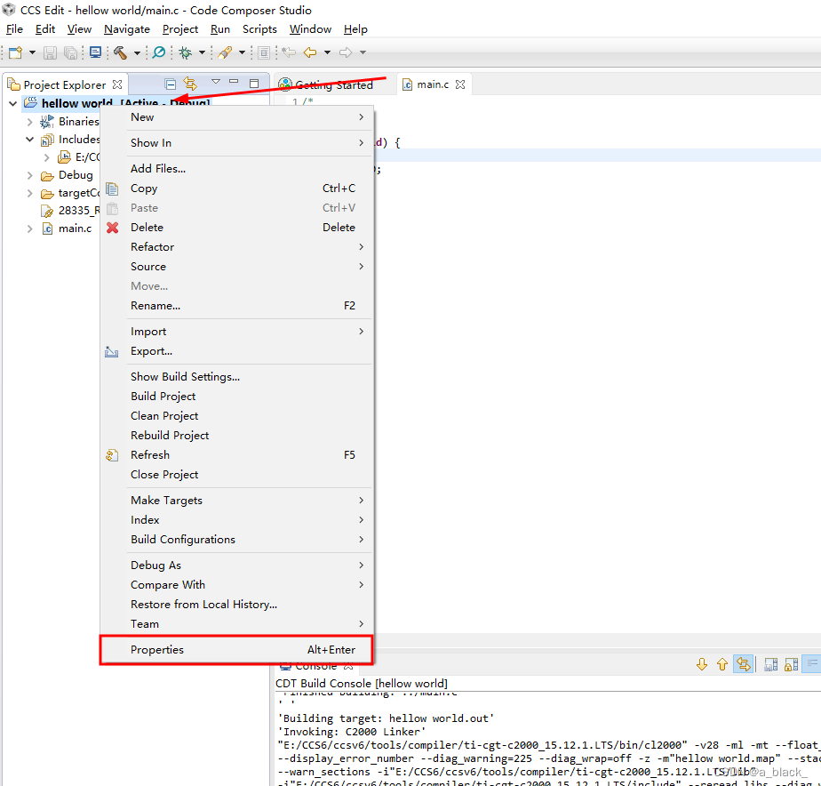Choose Properties in the context menu

(x=236, y=650)
